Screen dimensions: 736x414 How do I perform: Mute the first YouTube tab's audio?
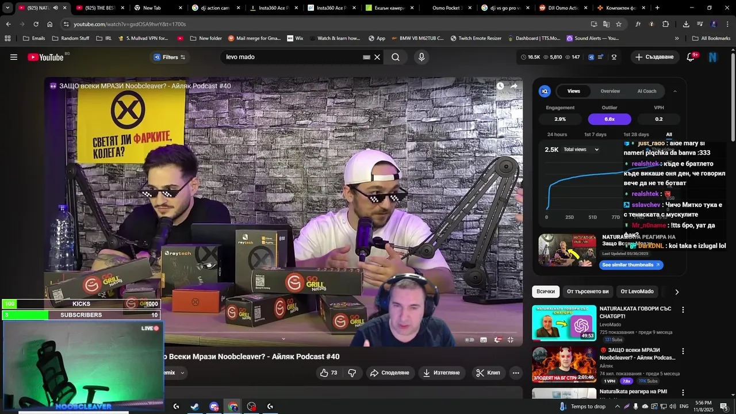[x=56, y=8]
